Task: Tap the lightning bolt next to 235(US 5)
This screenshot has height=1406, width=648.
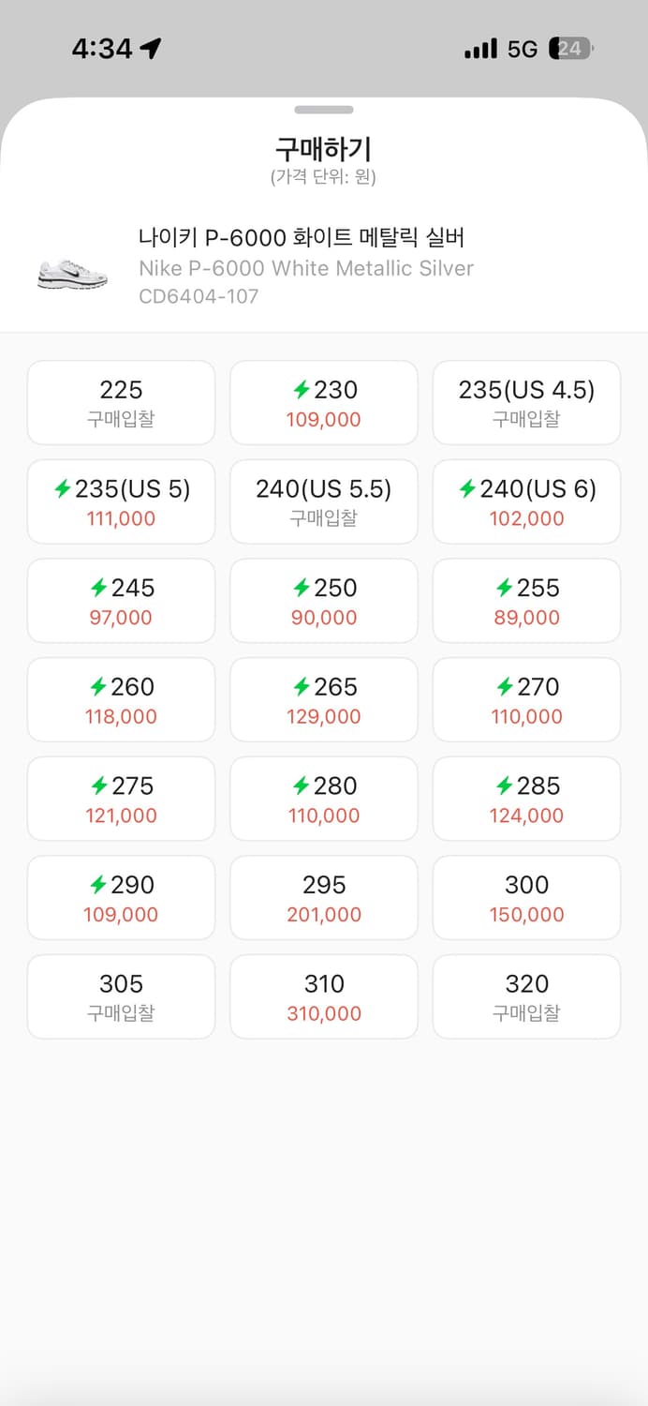Action: pos(63,488)
